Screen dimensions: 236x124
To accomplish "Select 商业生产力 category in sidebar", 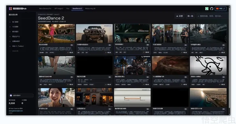I will click(x=16, y=37).
